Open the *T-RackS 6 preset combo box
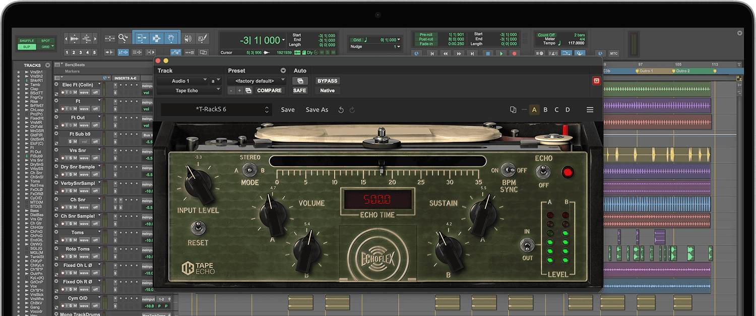Screen dimensions: 756x316 click(217, 109)
